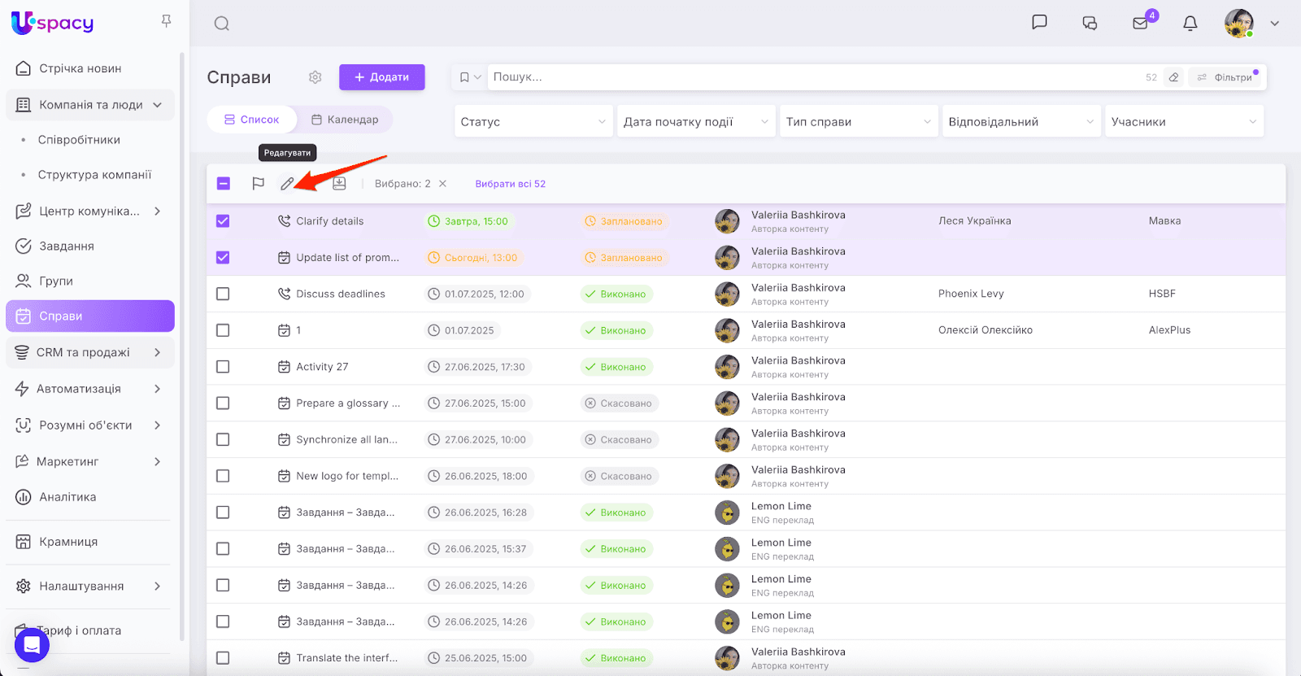The width and height of the screenshot is (1301, 676).
Task: Click the pencil Edit icon in bulk toolbar
Action: (287, 184)
